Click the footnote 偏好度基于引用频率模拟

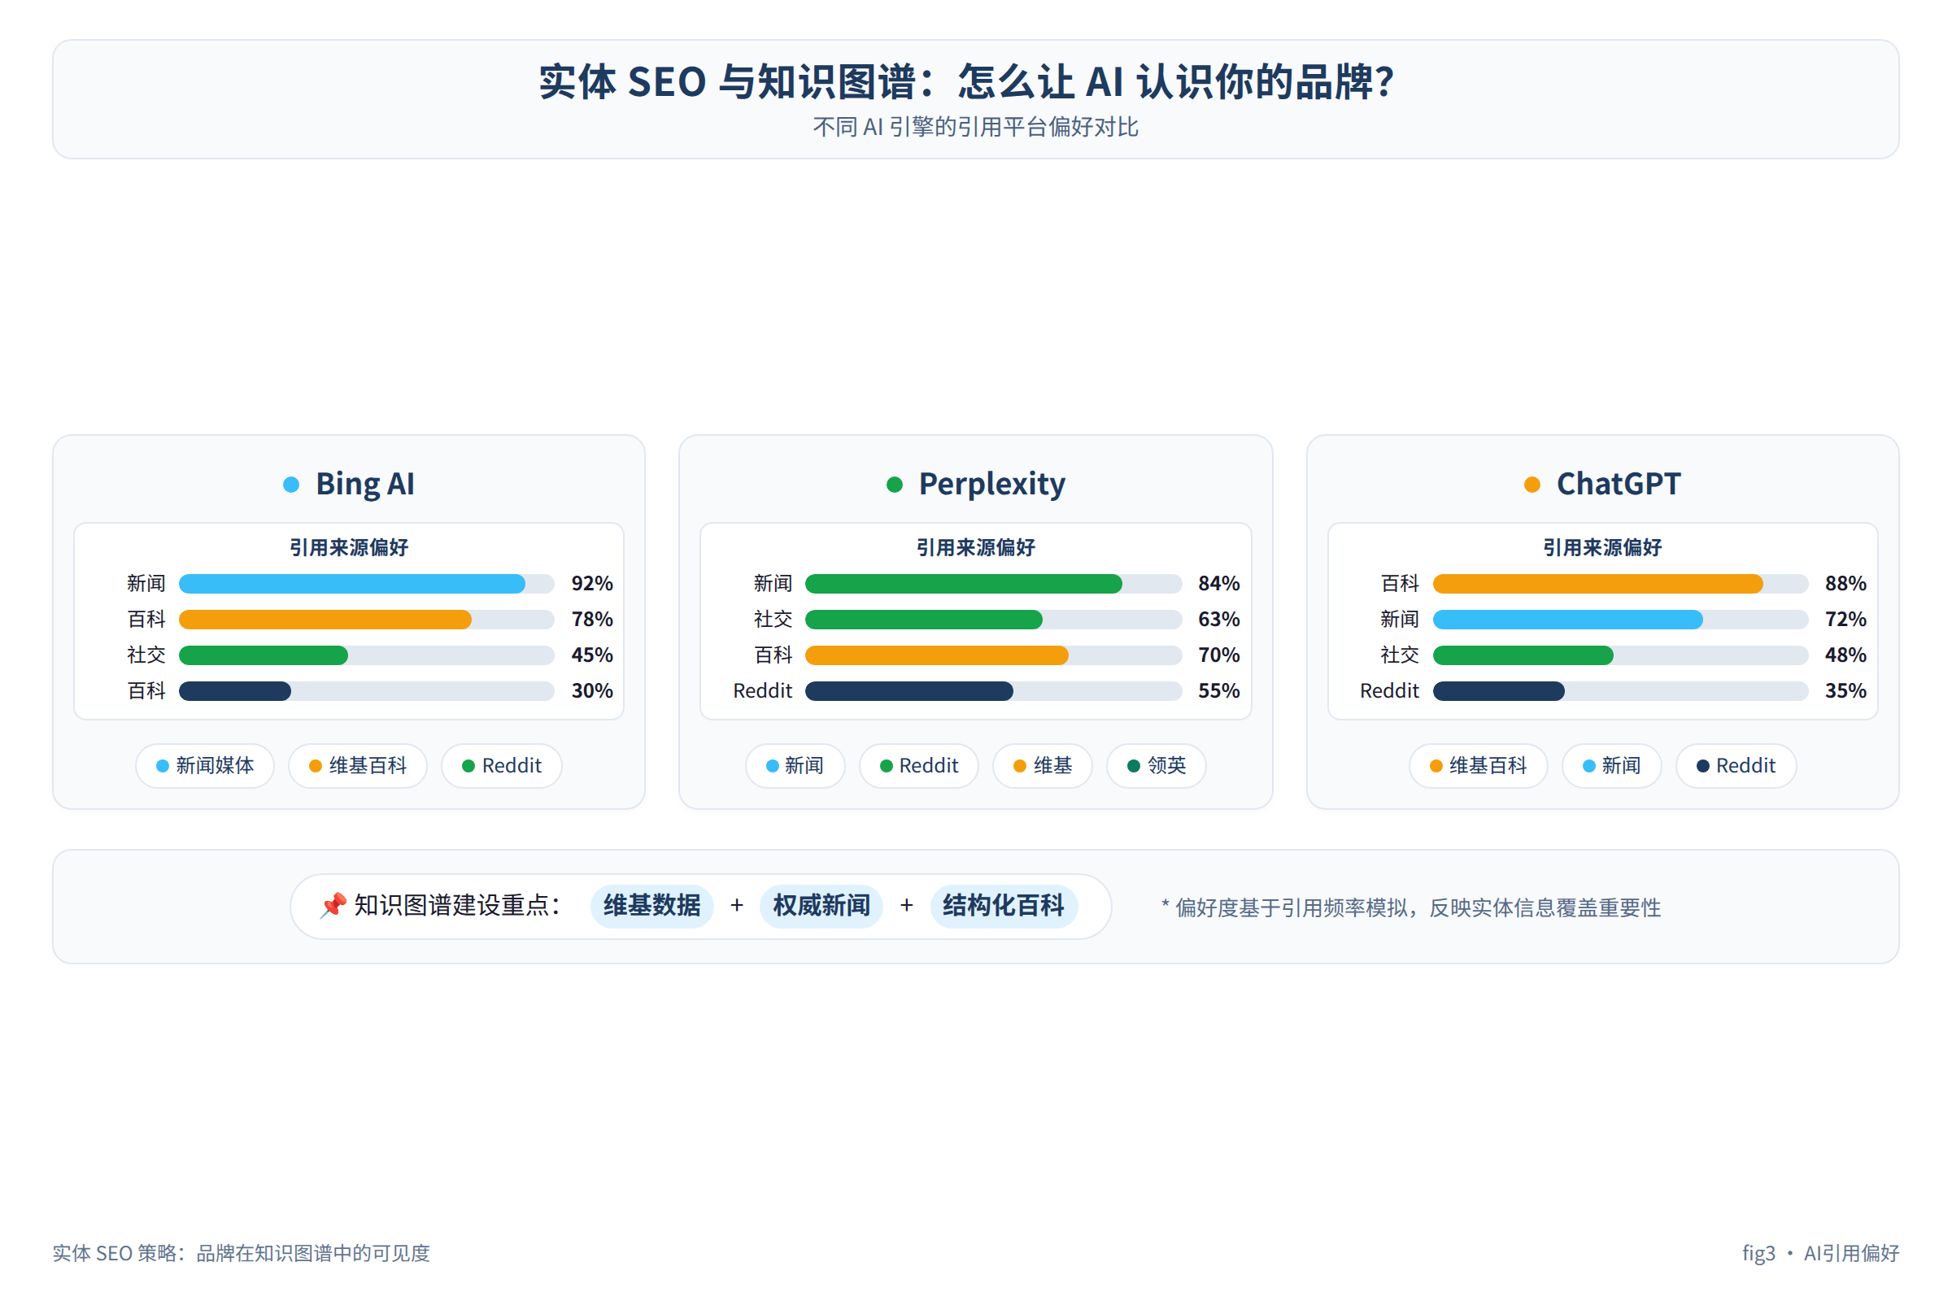pos(1411,907)
